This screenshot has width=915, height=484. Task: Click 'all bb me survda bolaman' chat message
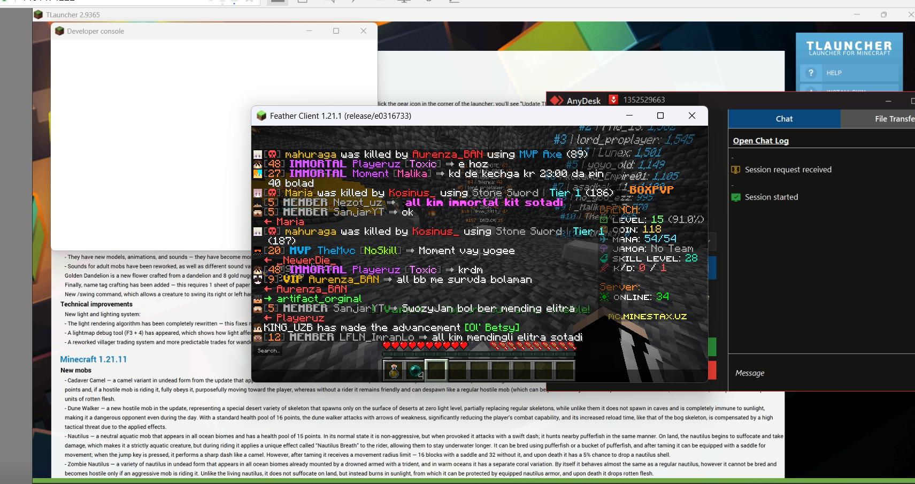coord(464,280)
